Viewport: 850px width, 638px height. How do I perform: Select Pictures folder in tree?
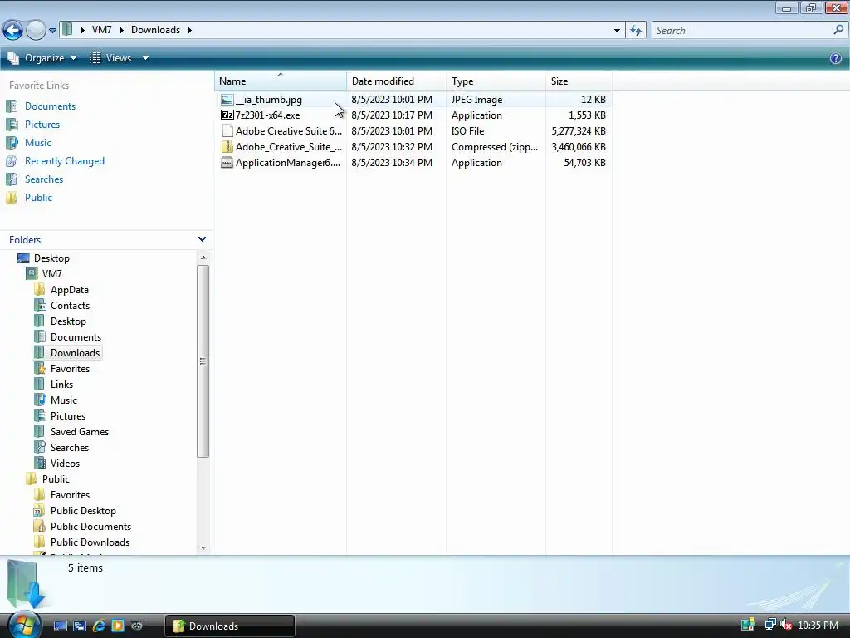[x=68, y=416]
